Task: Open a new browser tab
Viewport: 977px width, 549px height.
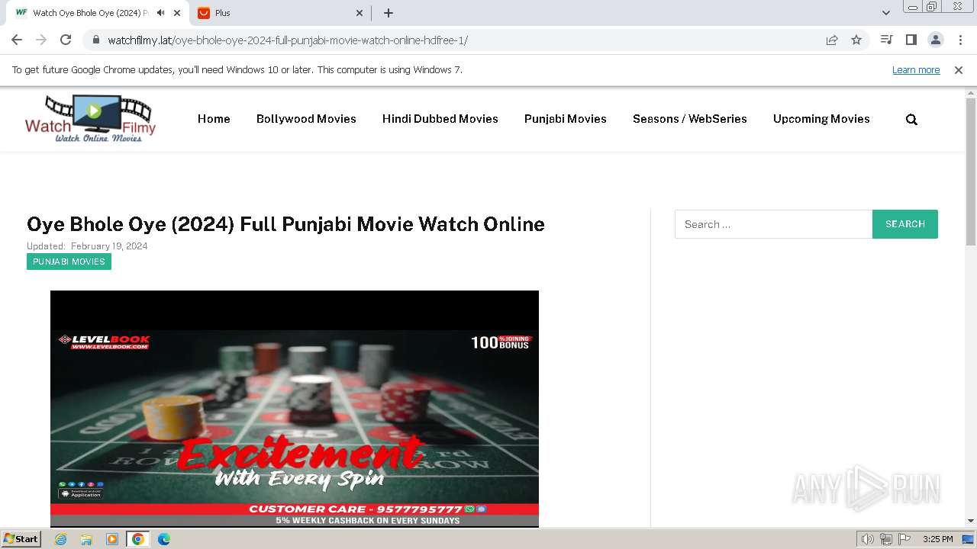Action: coord(389,13)
